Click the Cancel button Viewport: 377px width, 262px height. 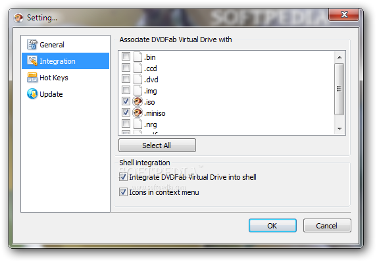[x=327, y=225]
